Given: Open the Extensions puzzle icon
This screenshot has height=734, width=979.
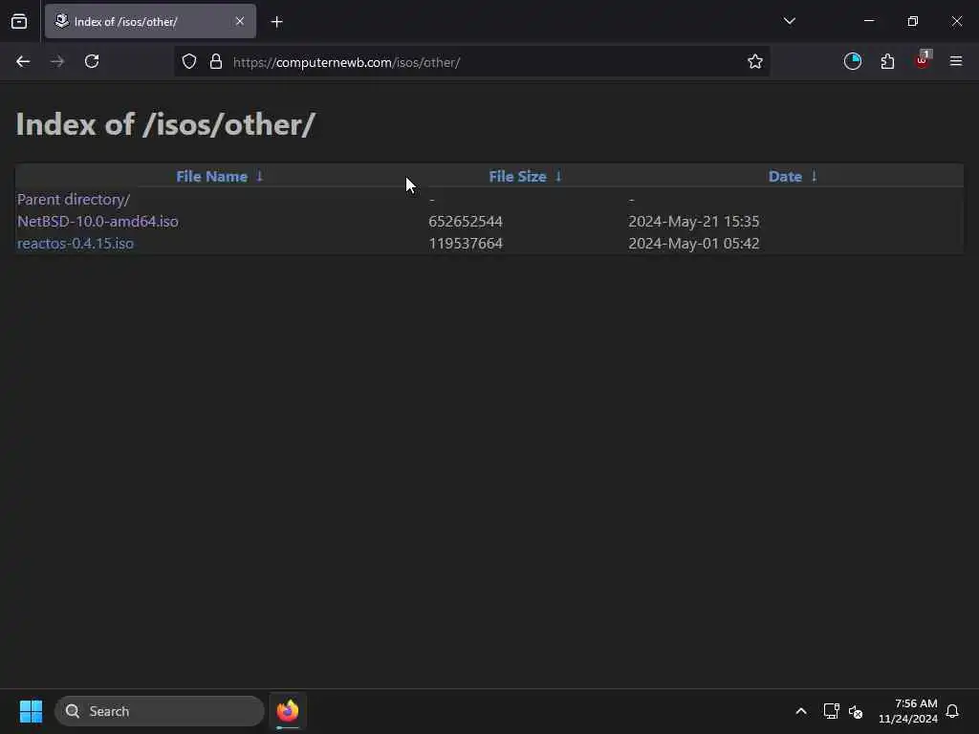Looking at the screenshot, I should pyautogui.click(x=887, y=61).
